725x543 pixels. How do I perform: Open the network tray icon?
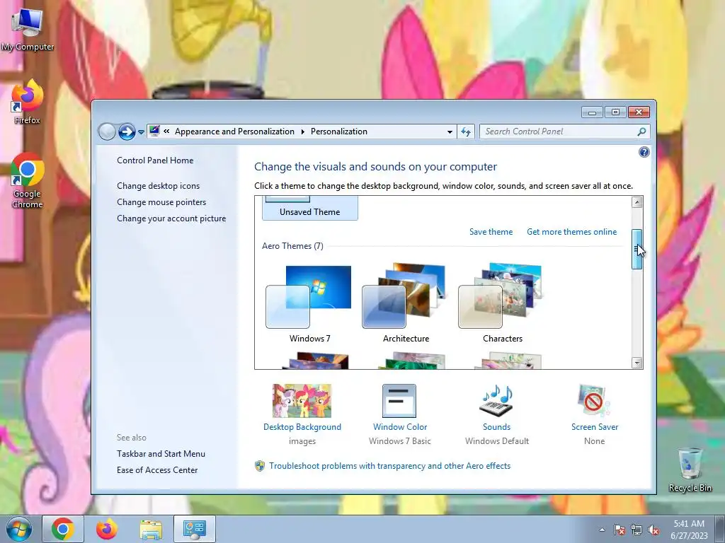[x=636, y=530]
